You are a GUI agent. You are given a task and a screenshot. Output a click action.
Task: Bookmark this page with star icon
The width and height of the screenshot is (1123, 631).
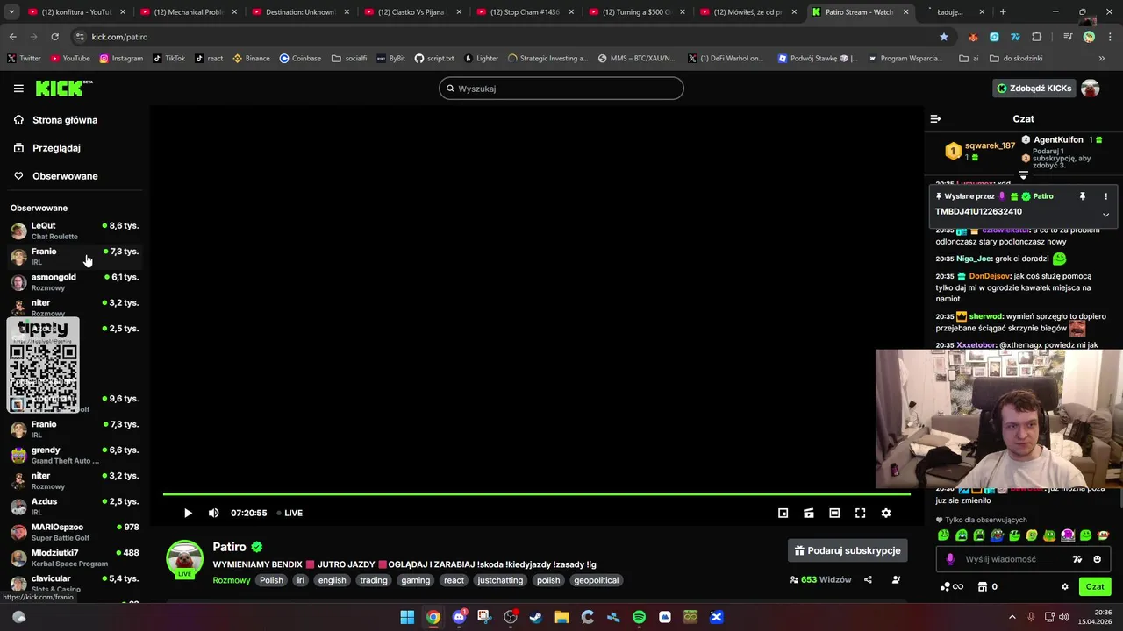tap(944, 37)
